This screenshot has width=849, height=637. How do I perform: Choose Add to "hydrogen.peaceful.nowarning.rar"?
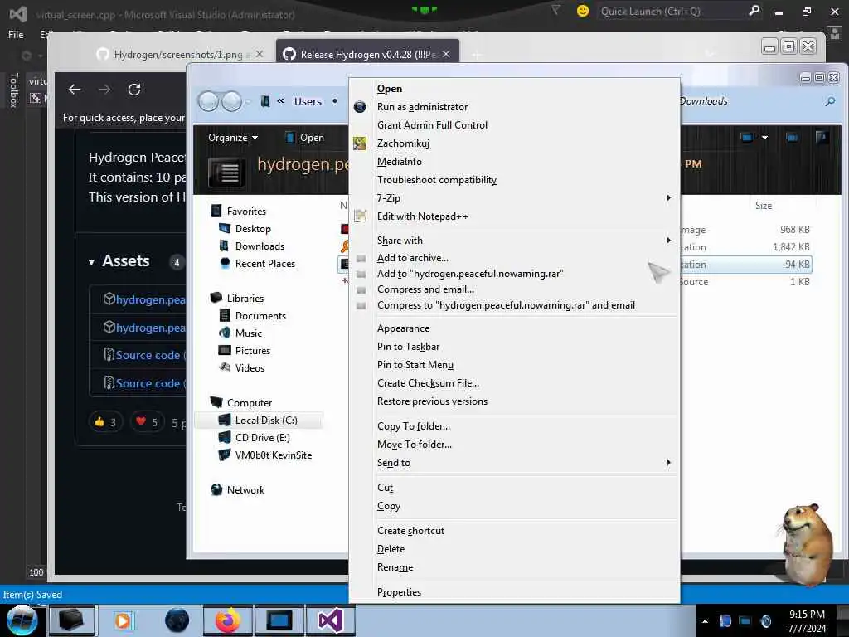(x=470, y=274)
